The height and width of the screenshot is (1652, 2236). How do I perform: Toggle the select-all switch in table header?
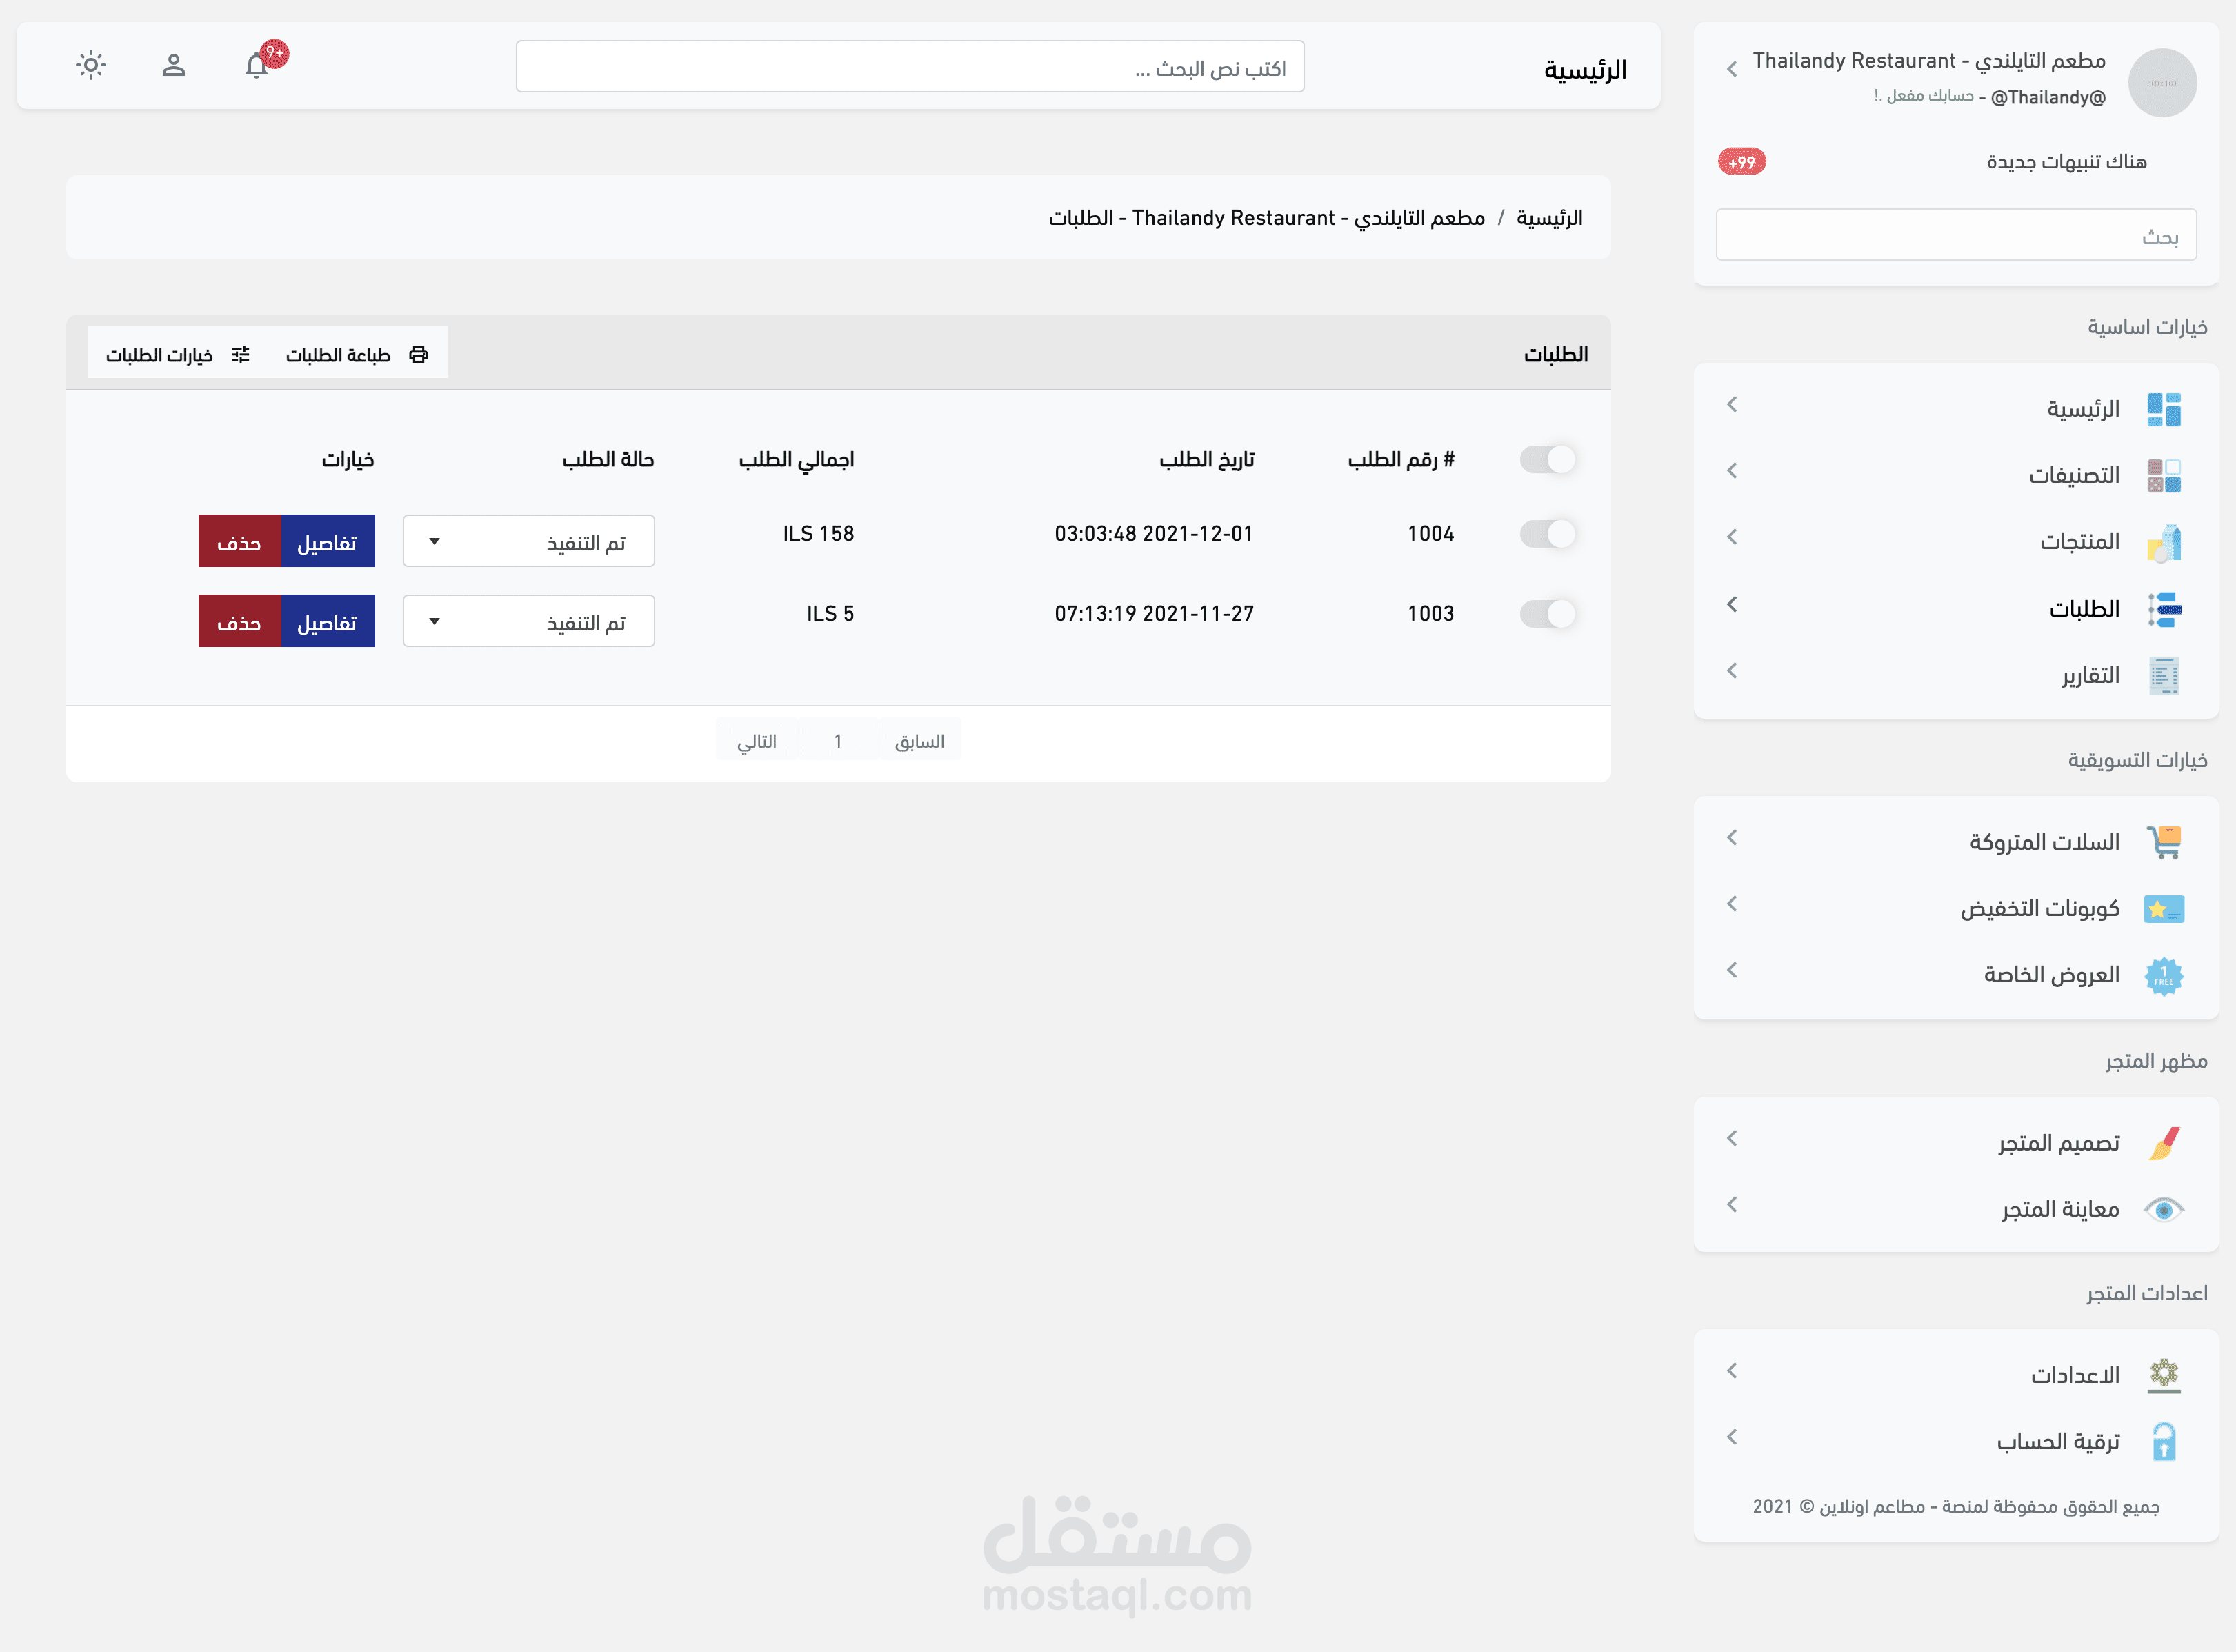coord(1547,459)
